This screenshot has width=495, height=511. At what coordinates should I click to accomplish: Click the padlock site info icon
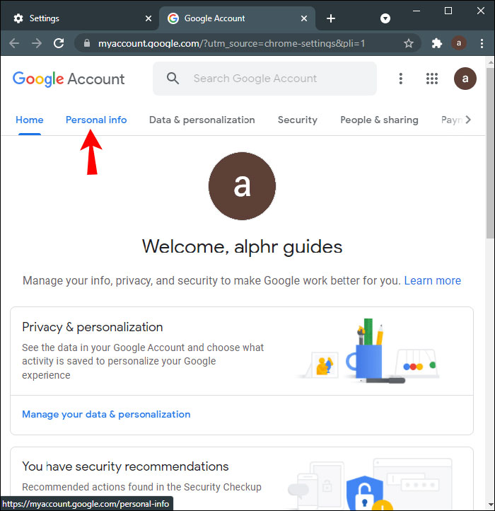click(x=88, y=43)
